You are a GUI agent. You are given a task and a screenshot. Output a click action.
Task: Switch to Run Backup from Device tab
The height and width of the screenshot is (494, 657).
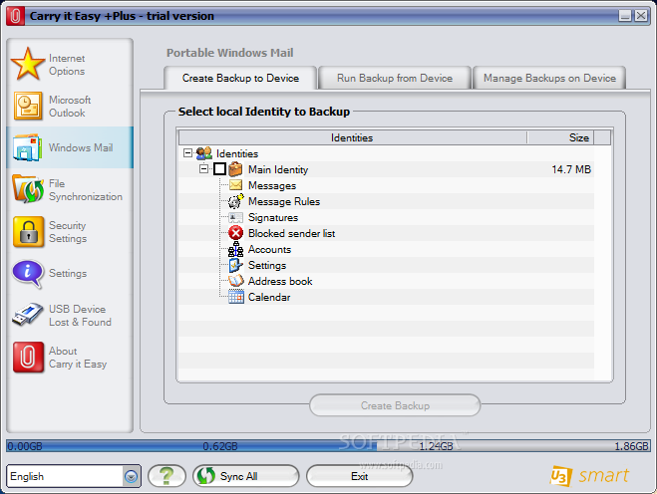tap(395, 78)
